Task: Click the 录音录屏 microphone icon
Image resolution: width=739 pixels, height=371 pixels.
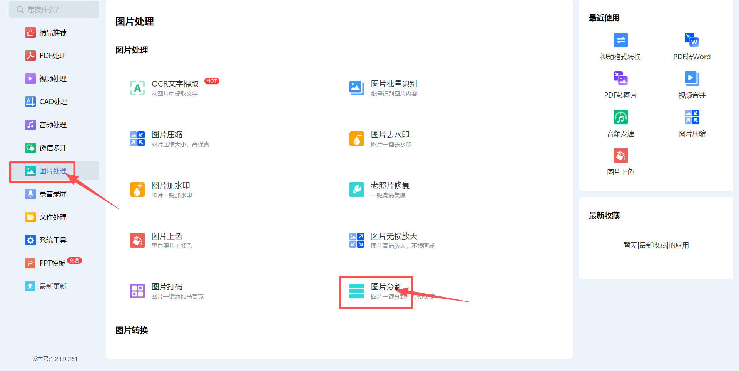Action: click(30, 194)
